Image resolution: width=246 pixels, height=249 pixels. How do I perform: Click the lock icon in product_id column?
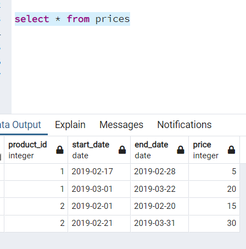60,150
